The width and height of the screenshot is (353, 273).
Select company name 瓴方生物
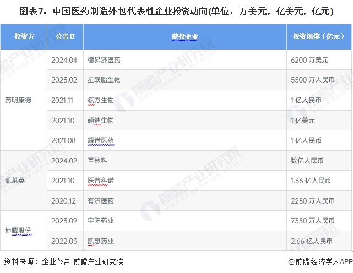[101, 100]
